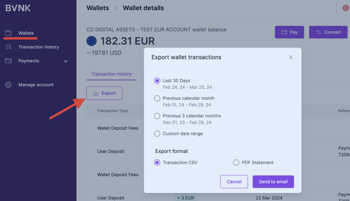Click the Send to email button
The image size is (350, 201).
pyautogui.click(x=273, y=182)
